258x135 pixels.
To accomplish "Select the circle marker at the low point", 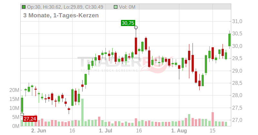I will click(22, 114).
